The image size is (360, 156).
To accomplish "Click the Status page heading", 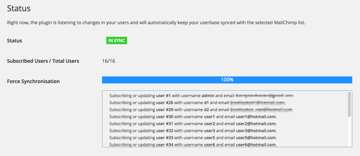I will pos(19,8).
